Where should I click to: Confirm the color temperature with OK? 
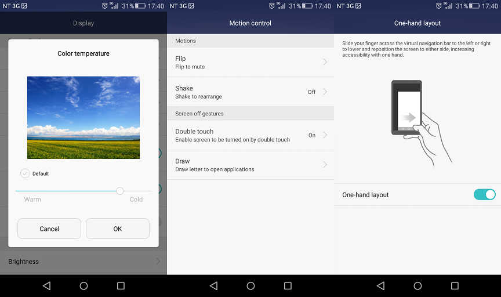[118, 229]
